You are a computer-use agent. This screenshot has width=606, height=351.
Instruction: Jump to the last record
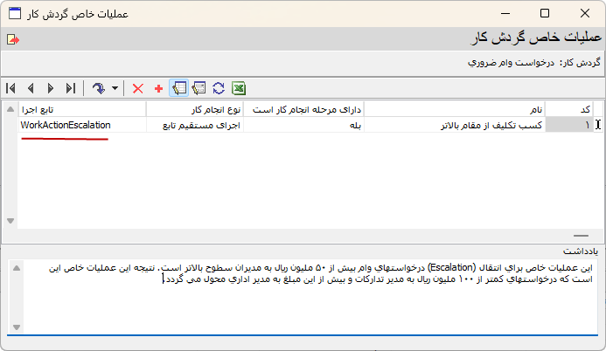70,88
